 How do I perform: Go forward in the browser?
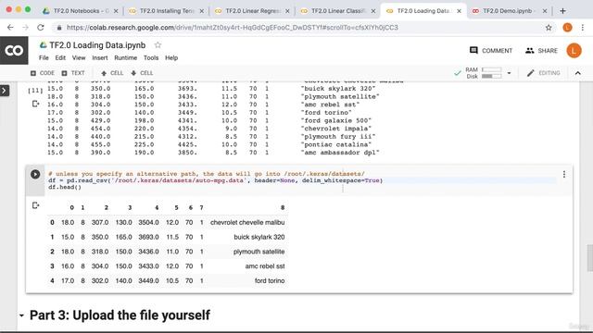coord(25,27)
